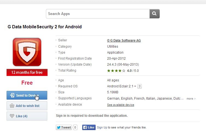206x132 pixels.
Task: Click the Facebook Sign Up link
Action: click(102, 127)
